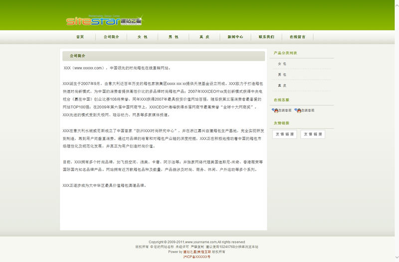Click the 公司简介 content section header
This screenshot has width=399, height=262.
pyautogui.click(x=78, y=56)
